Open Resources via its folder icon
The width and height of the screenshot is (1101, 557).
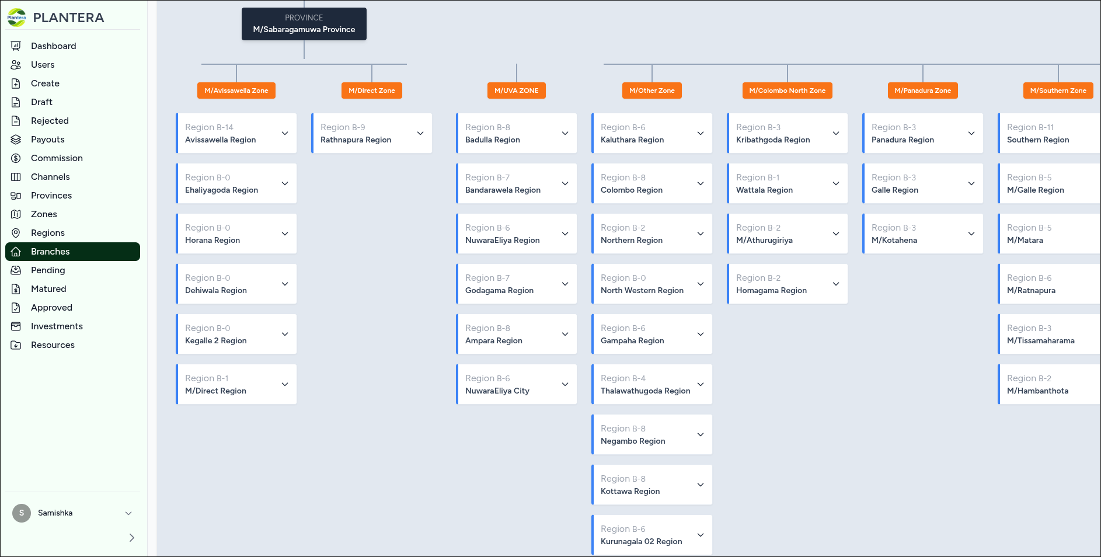tap(16, 345)
